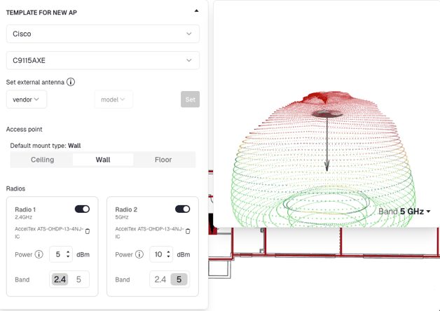The height and width of the screenshot is (311, 440).
Task: Open the C9115AXE model dropdown
Action: tap(102, 60)
